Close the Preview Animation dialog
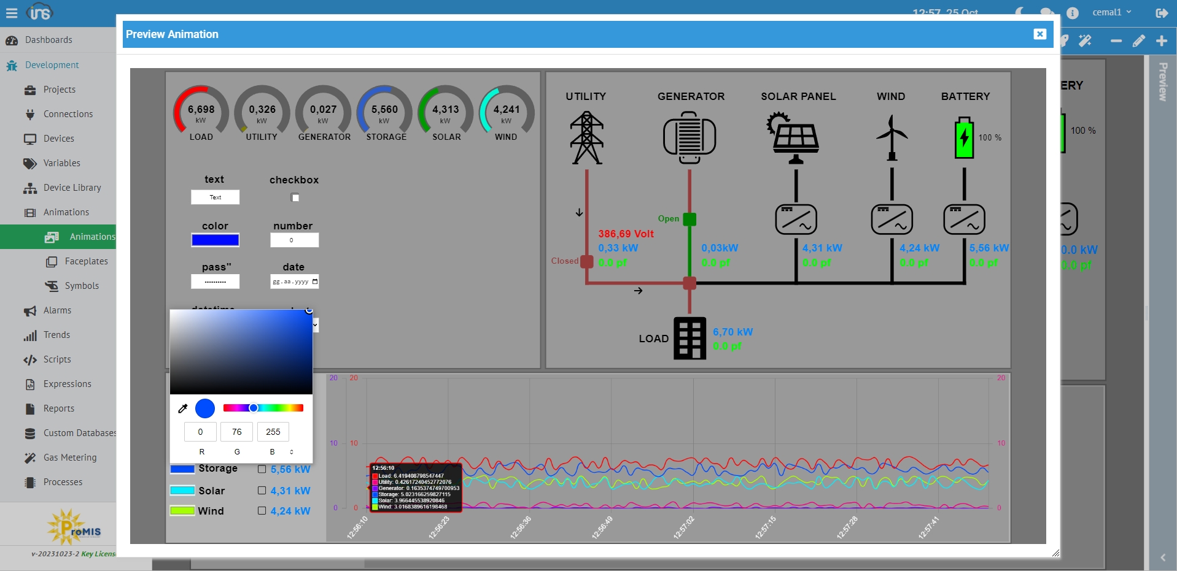 pos(1039,34)
